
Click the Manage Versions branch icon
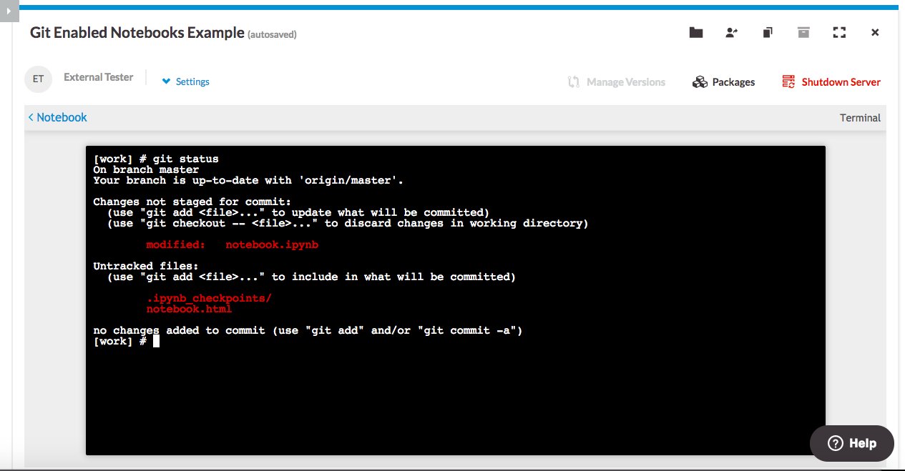pos(574,82)
